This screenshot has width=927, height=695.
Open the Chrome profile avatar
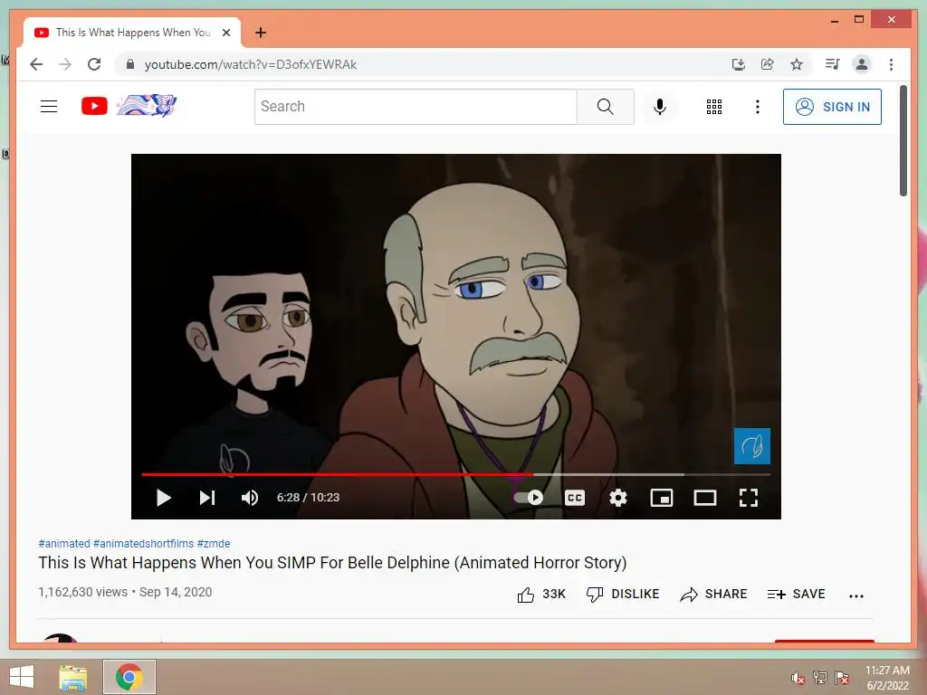click(x=862, y=64)
